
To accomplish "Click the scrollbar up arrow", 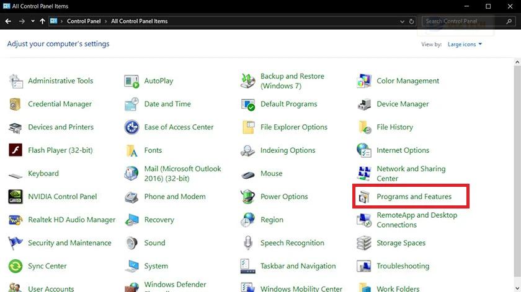I will (x=517, y=62).
